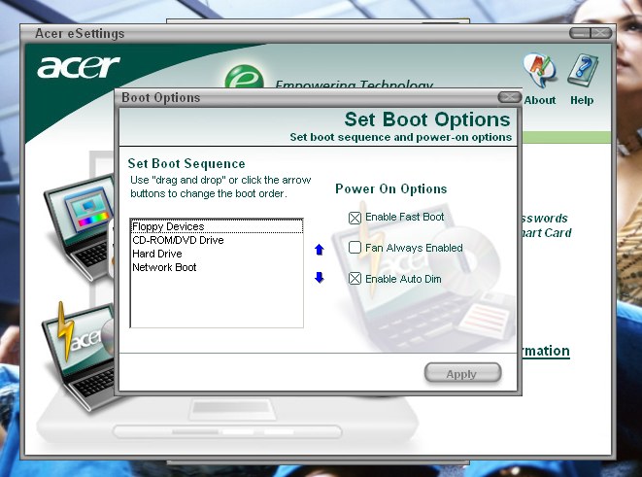Click the About icon in Acer eSettings
This screenshot has height=477, width=642.
click(540, 71)
